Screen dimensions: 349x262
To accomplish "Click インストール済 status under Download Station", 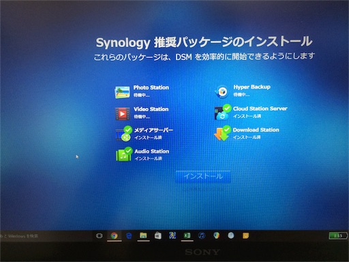I will click(247, 137).
